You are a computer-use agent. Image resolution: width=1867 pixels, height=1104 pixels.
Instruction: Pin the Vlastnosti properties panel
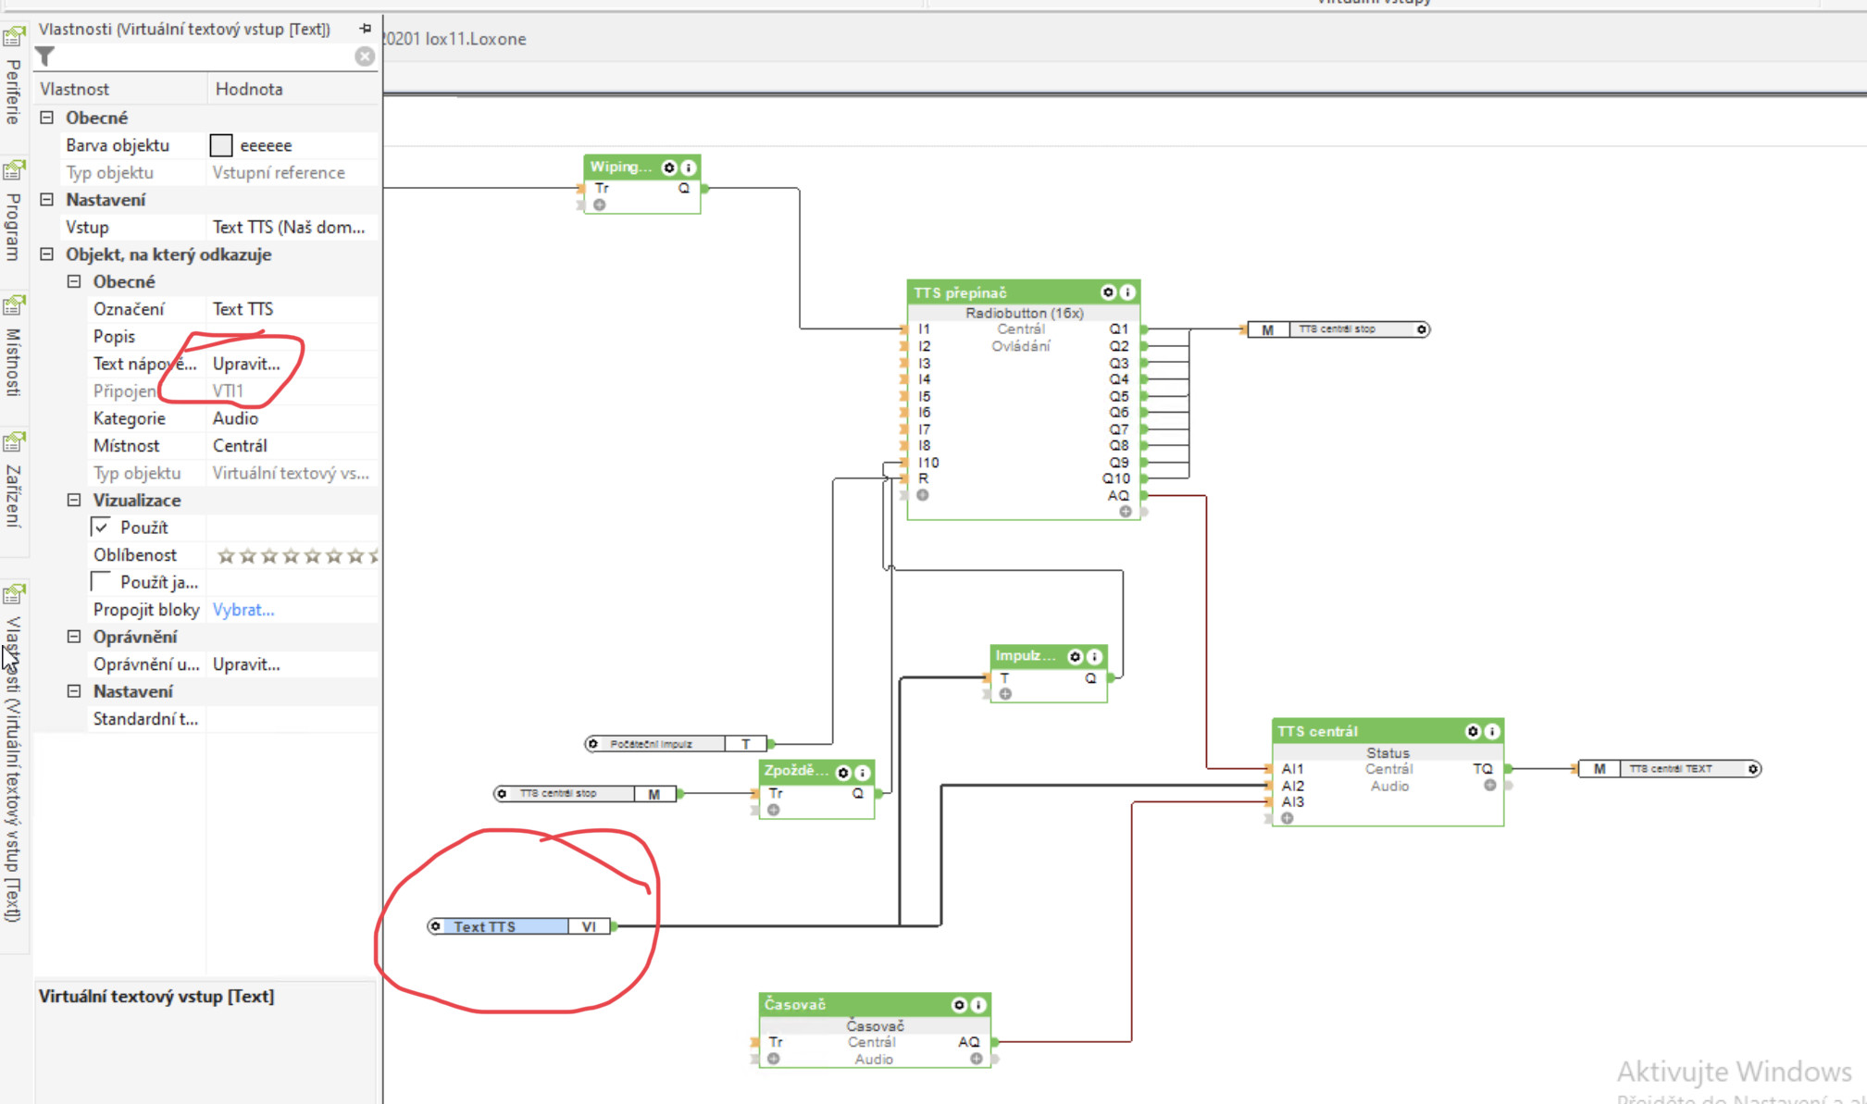click(366, 29)
